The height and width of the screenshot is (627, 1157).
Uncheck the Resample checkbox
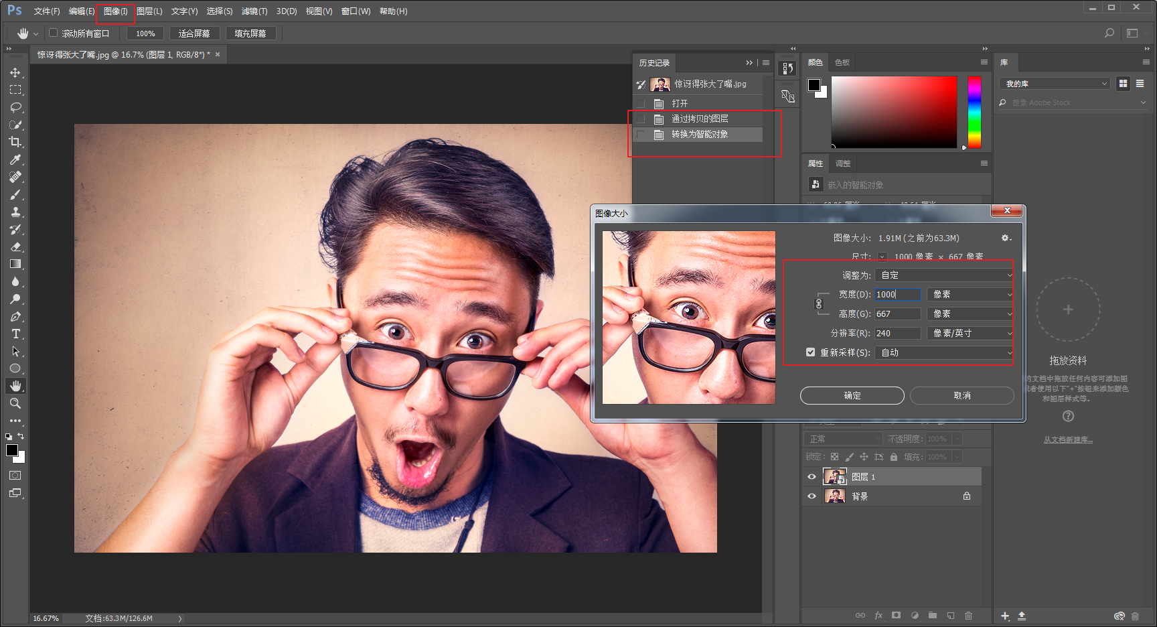pos(810,352)
